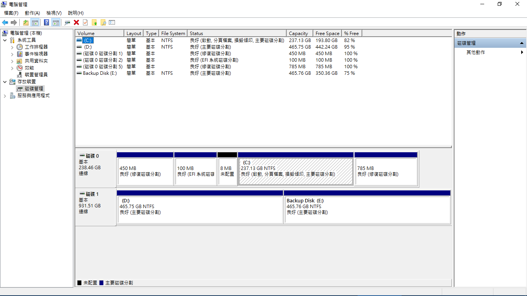The image size is (527, 296).
Task: Sort by the Free Space column header
Action: (x=328, y=34)
